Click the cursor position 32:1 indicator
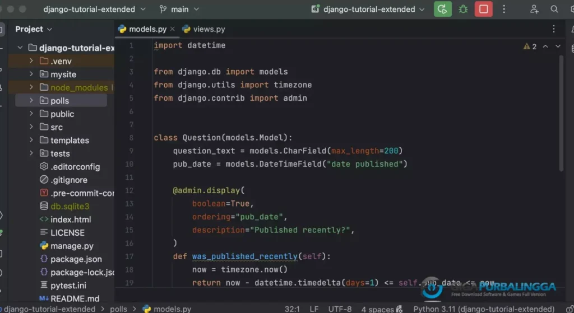This screenshot has height=313, width=574. (x=292, y=309)
